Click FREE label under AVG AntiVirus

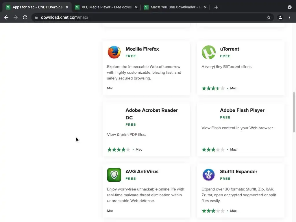[x=131, y=179]
